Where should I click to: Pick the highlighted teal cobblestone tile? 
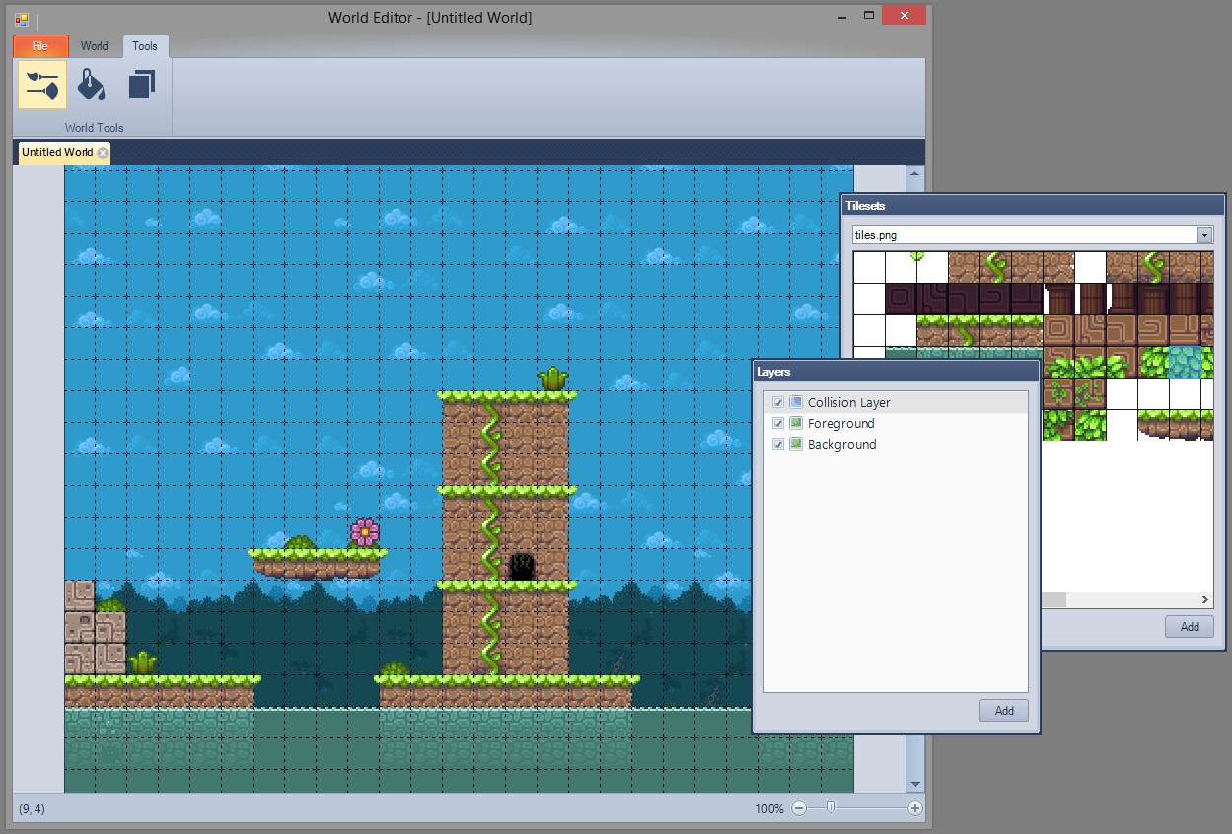(1185, 362)
